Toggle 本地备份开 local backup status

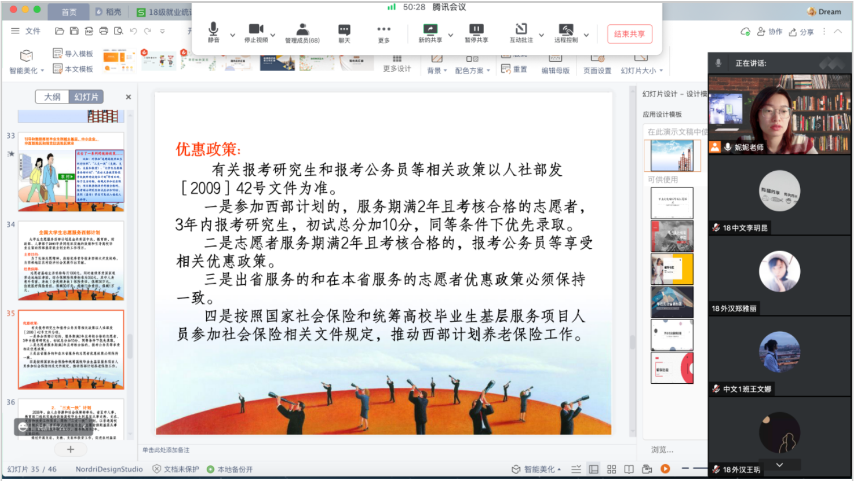(230, 469)
